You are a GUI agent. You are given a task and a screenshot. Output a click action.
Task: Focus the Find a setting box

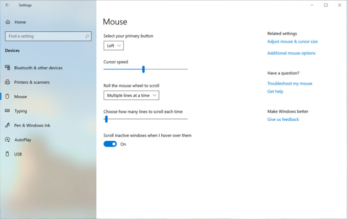coord(48,36)
